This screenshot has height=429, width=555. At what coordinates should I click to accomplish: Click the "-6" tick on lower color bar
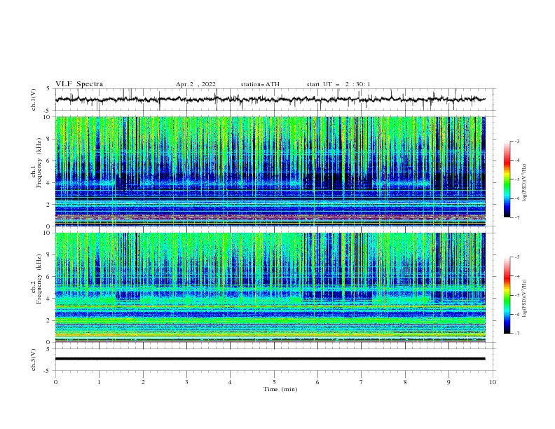[517, 314]
